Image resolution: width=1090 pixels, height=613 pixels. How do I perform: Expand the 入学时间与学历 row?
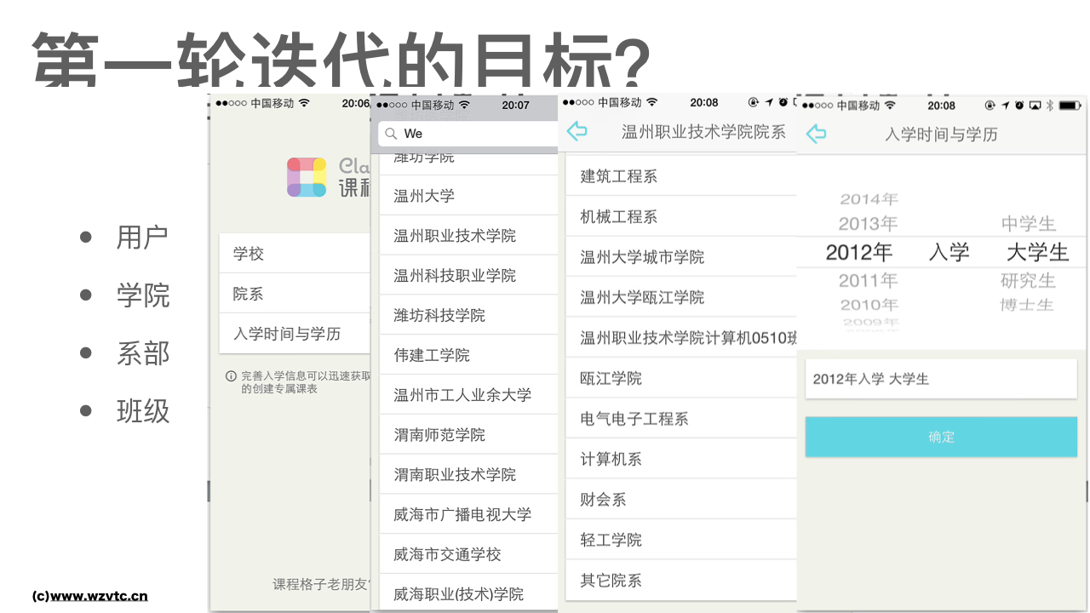[294, 334]
